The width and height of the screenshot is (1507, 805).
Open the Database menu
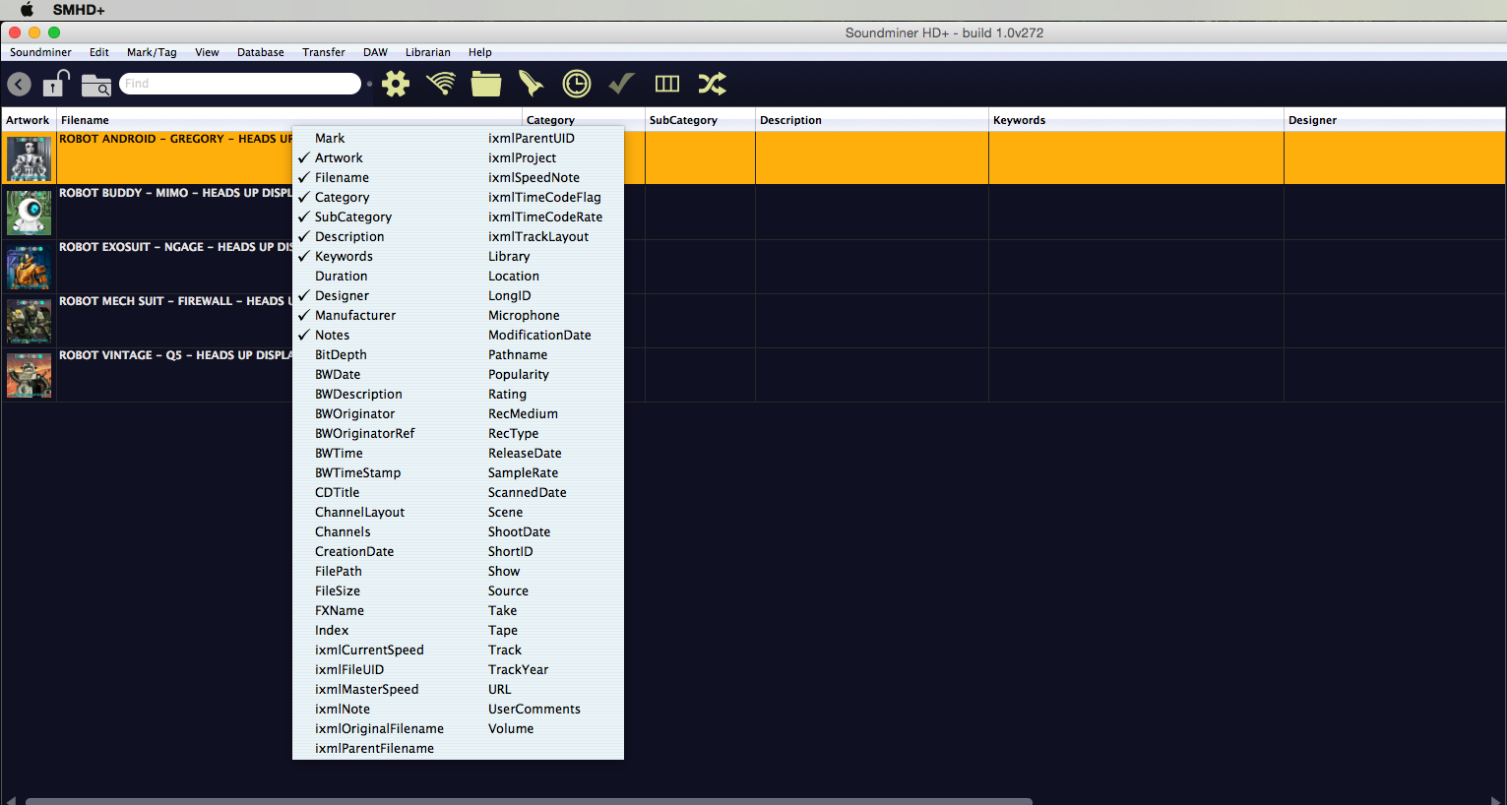pyautogui.click(x=261, y=52)
